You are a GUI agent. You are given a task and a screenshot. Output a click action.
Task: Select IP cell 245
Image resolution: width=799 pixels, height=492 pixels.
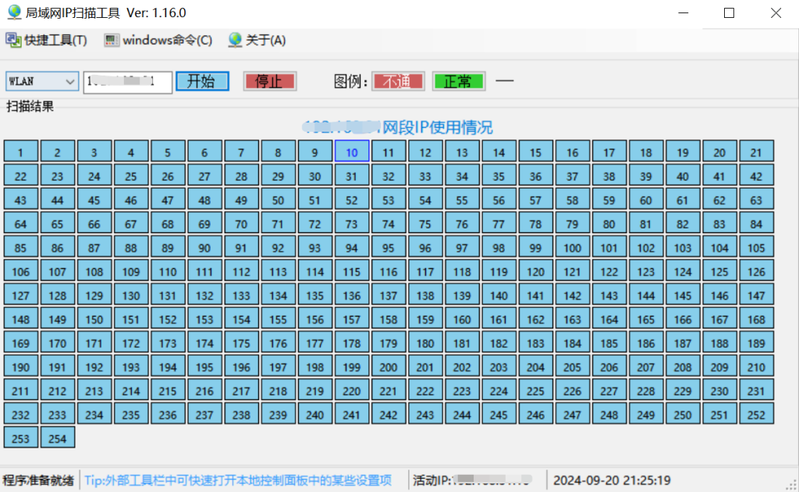point(499,415)
